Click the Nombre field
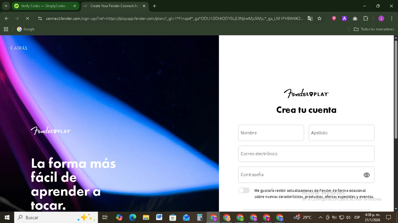 click(271, 133)
